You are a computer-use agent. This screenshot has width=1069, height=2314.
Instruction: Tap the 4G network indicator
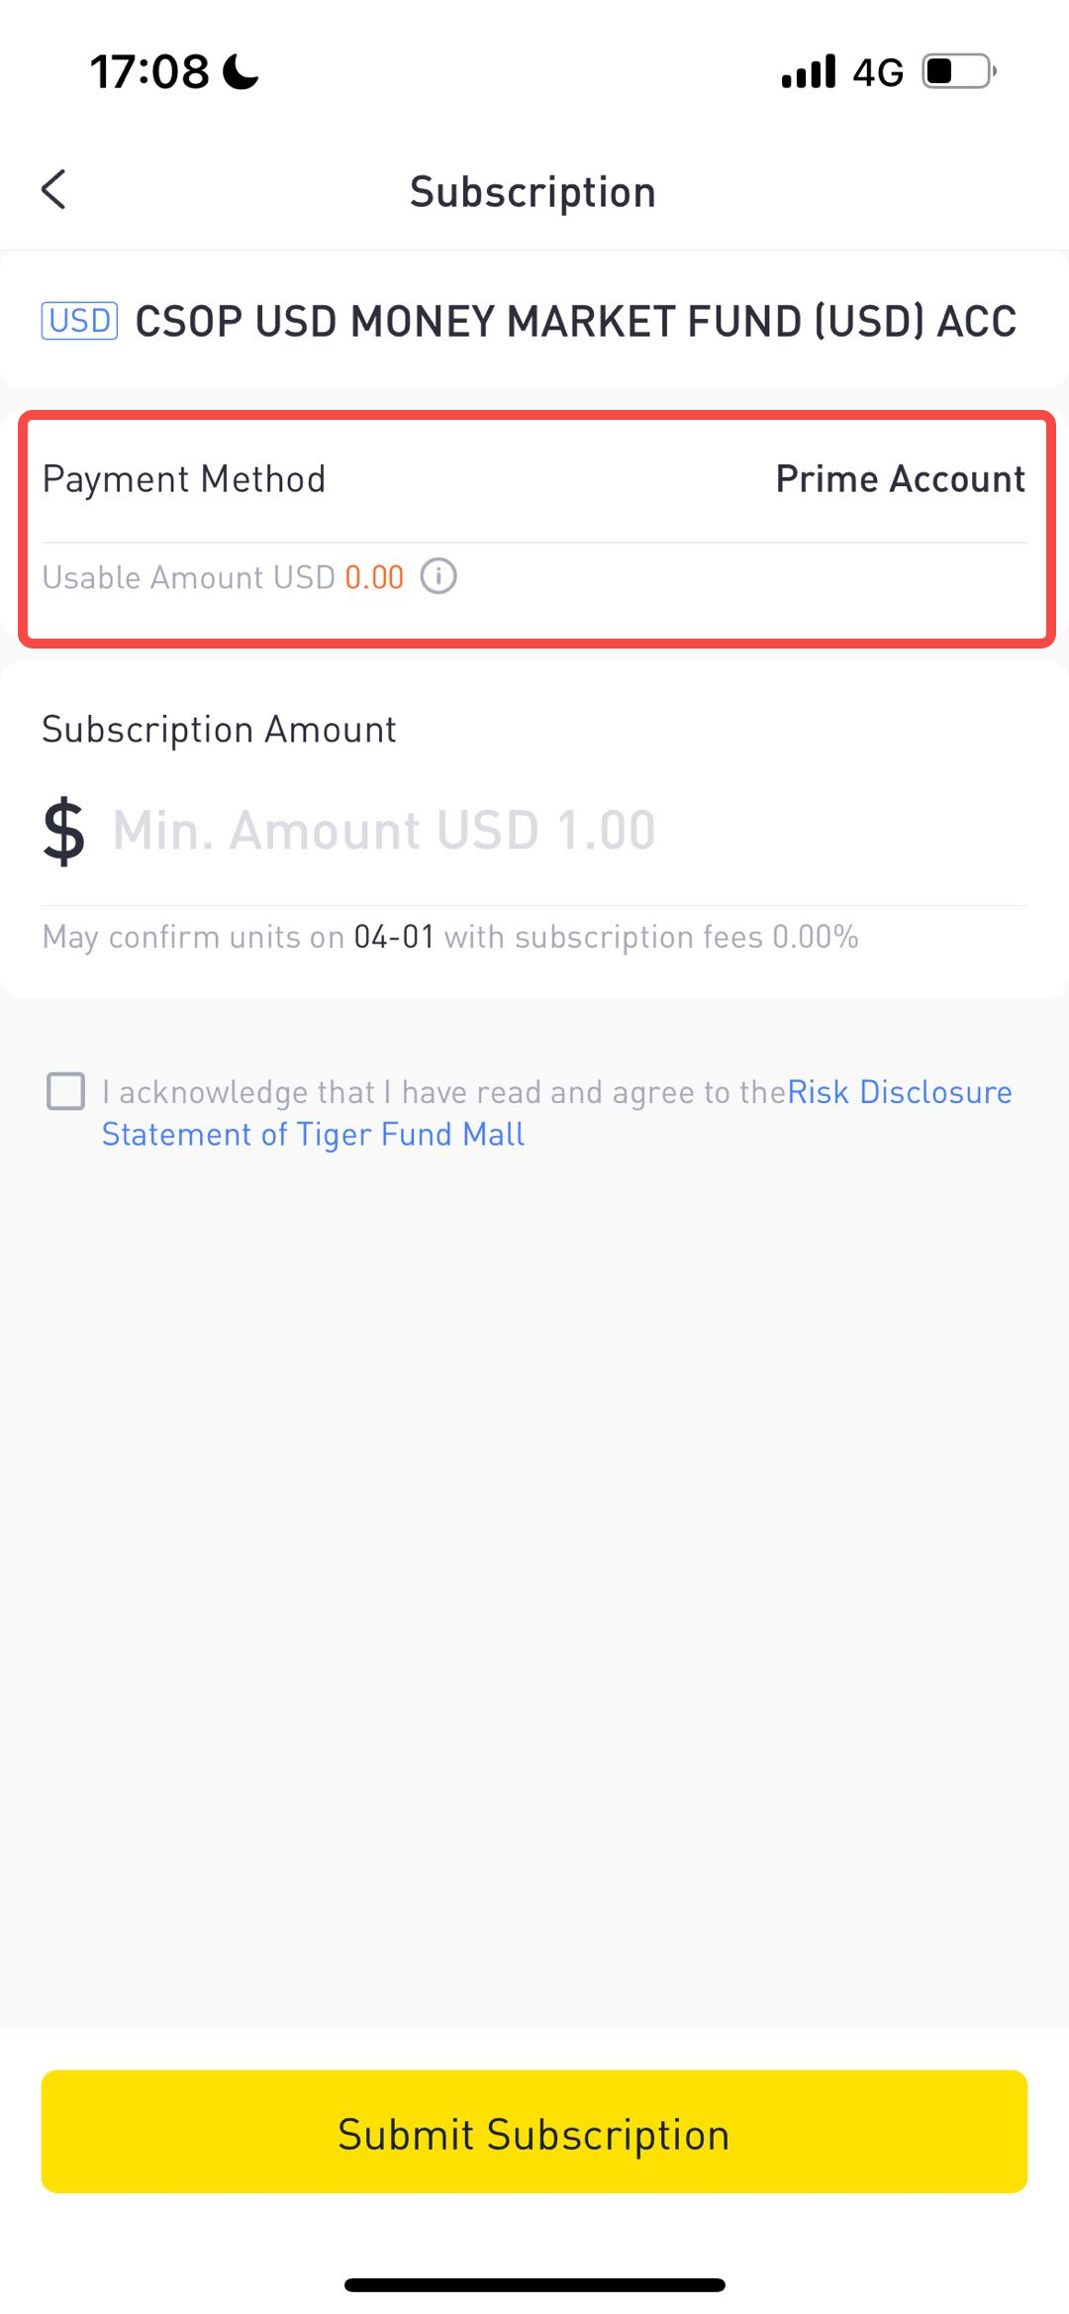(x=878, y=72)
